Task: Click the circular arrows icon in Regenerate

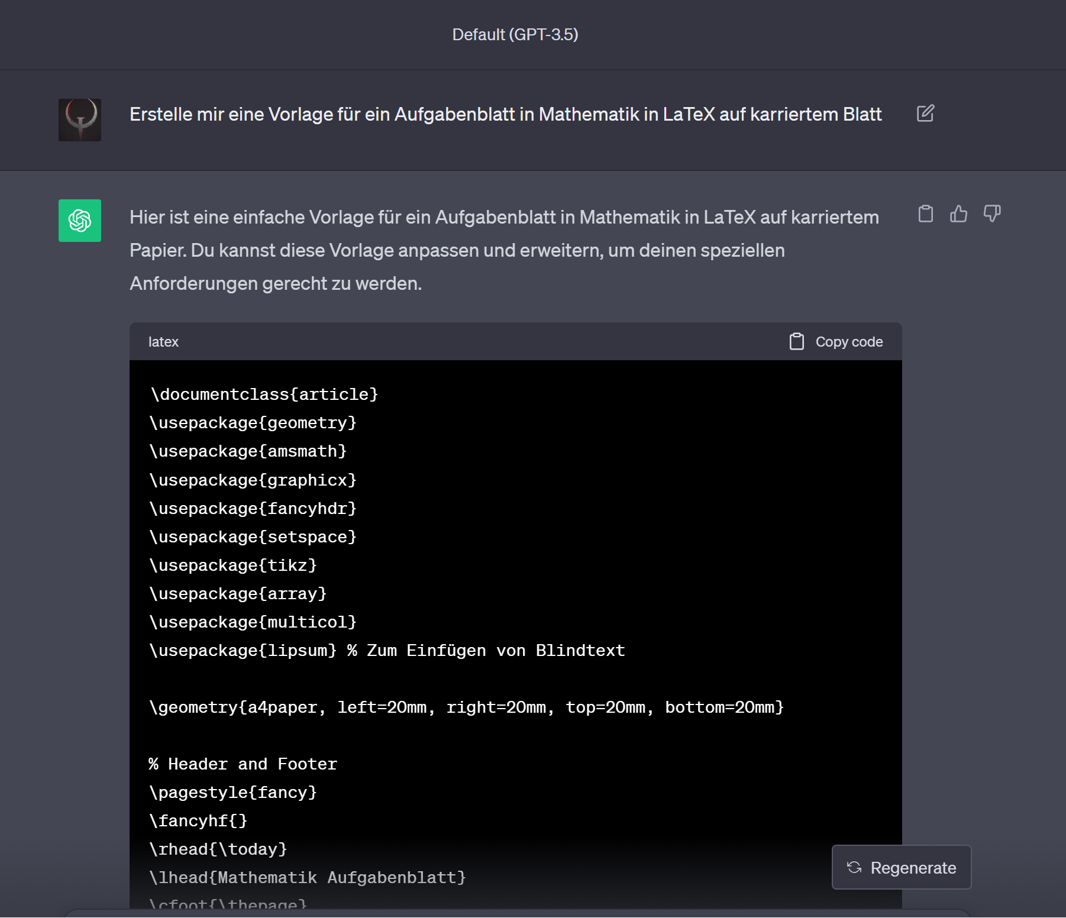Action: [x=854, y=868]
